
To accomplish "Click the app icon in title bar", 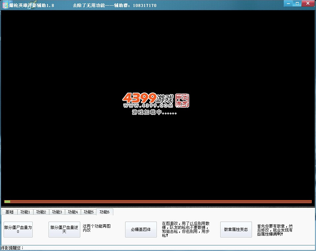I will (5, 5).
